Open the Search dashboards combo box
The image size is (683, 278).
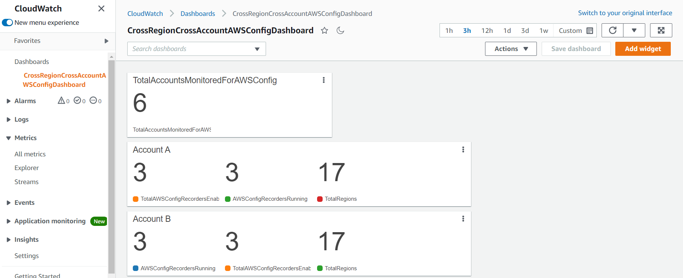(x=196, y=49)
